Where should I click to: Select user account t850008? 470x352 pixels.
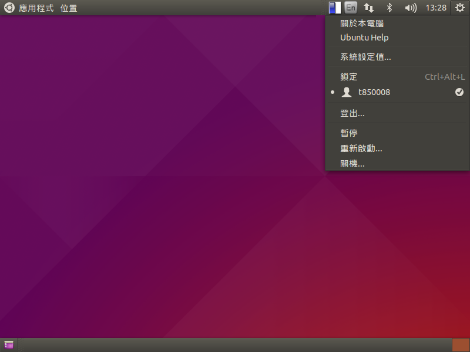click(x=374, y=92)
